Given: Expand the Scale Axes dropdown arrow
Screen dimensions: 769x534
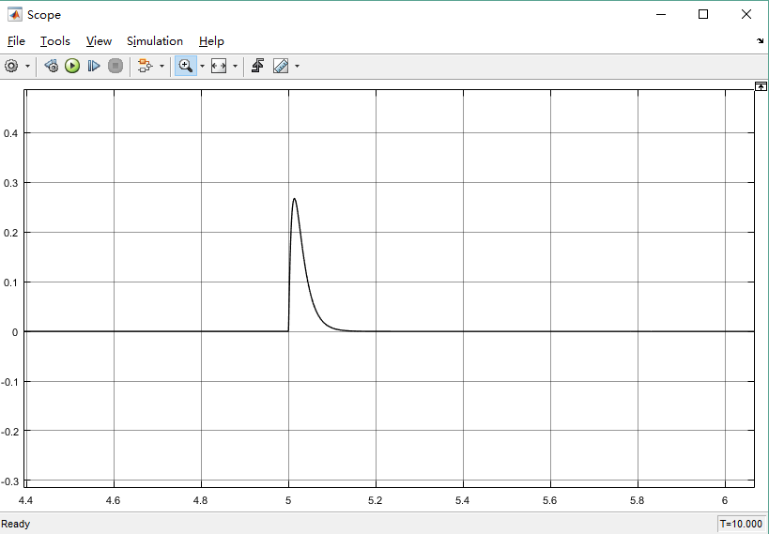Looking at the screenshot, I should 236,66.
